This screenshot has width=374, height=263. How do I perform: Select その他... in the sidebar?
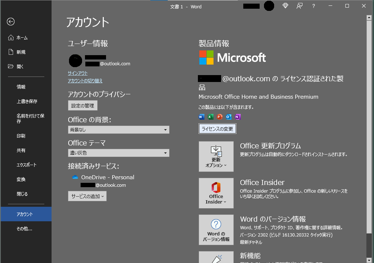(x=26, y=229)
